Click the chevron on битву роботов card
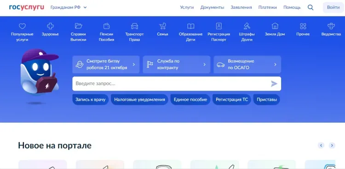Viewport: 345px width, 169px height. point(134,65)
